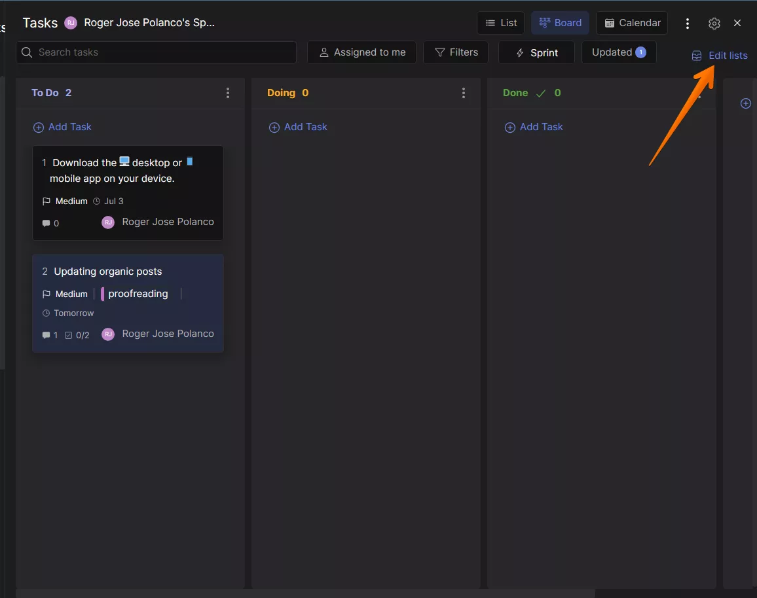Click the plus icon to add new list
Viewport: 757px width, 598px height.
pos(745,103)
